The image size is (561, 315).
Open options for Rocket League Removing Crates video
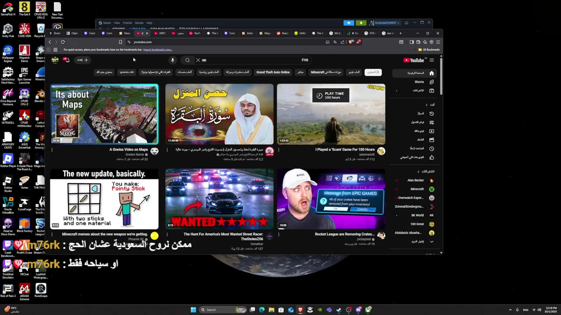pyautogui.click(x=279, y=234)
